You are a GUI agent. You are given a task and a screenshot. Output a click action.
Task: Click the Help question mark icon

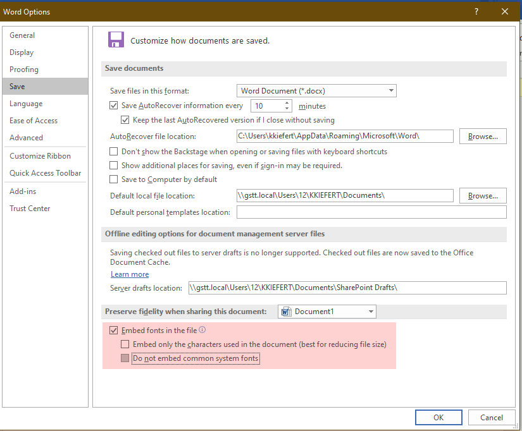tap(476, 11)
